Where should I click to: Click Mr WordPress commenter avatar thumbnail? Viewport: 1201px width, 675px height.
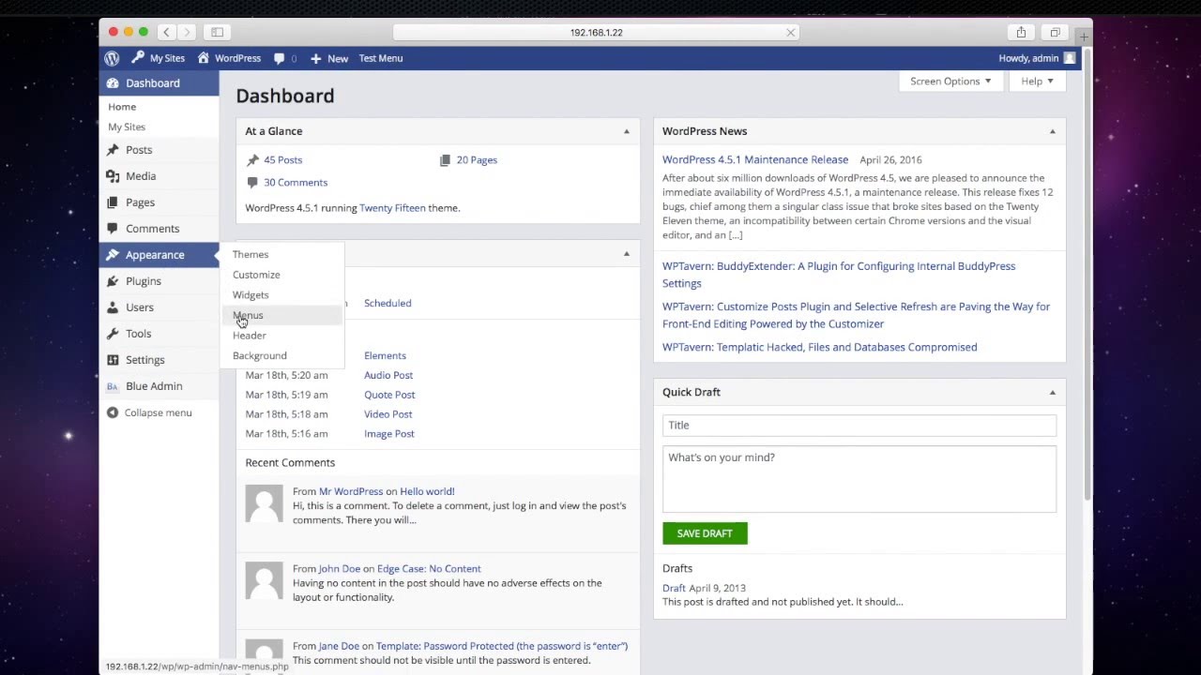tap(264, 503)
